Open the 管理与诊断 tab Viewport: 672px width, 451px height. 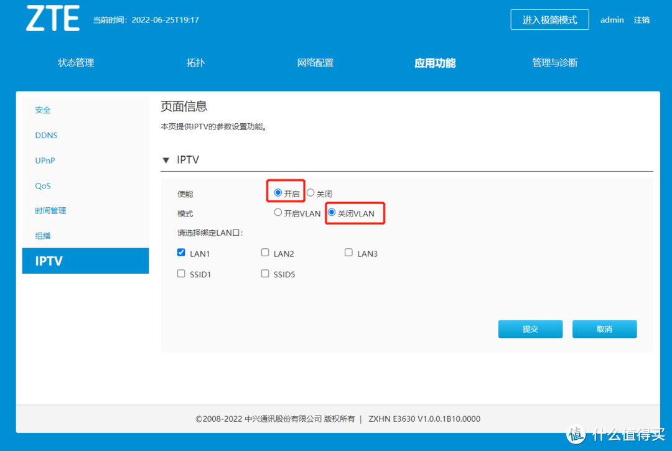coord(554,62)
